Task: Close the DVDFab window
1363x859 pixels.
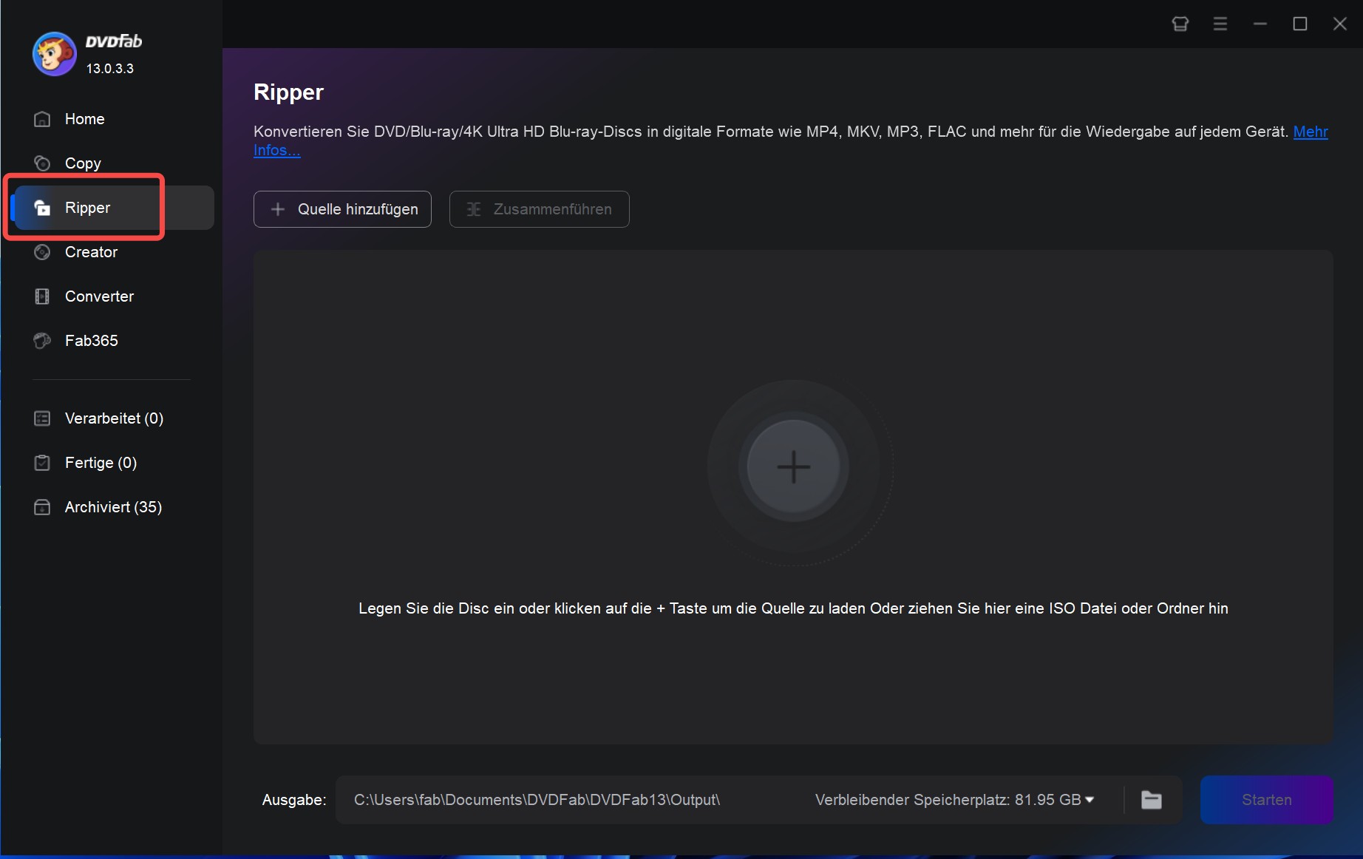Action: coord(1340,24)
